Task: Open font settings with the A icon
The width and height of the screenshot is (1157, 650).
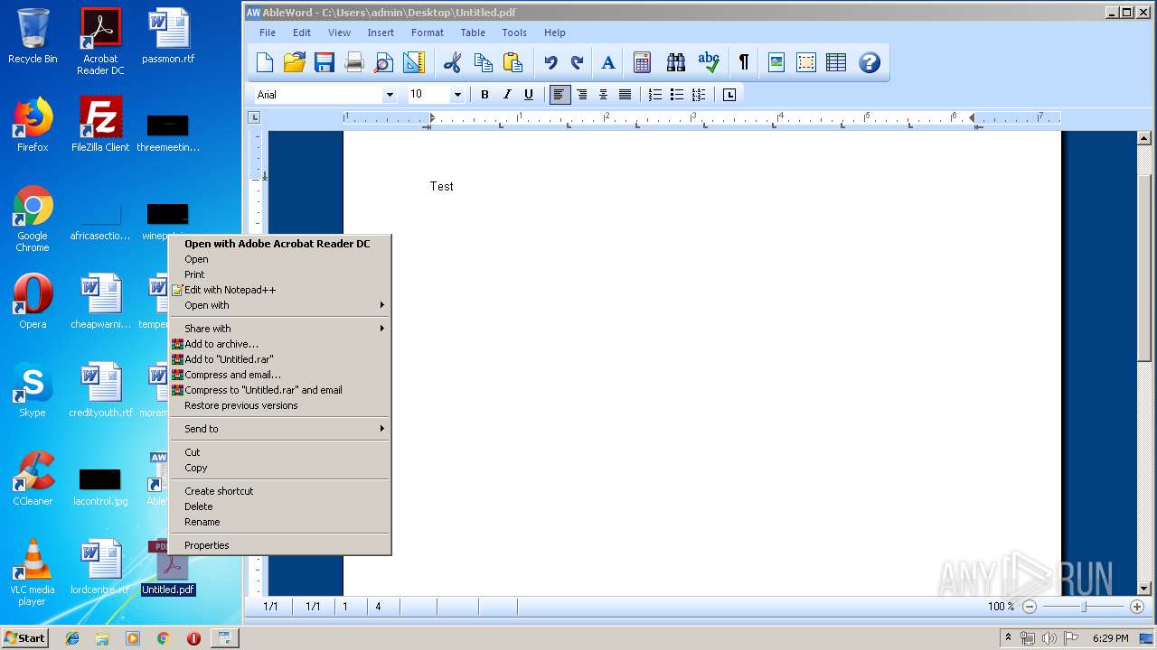Action: coord(608,62)
